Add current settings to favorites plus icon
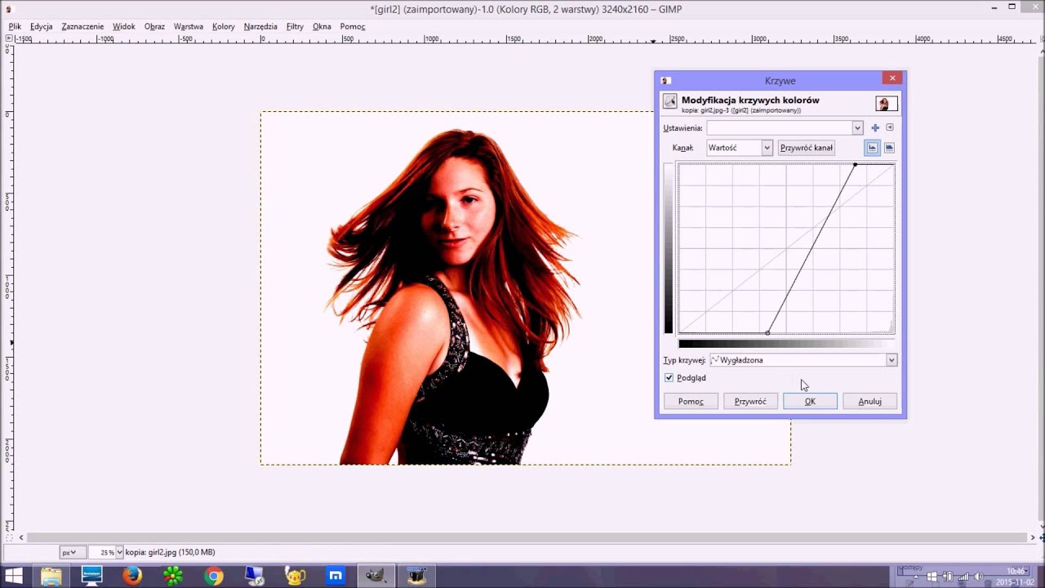 pos(875,128)
